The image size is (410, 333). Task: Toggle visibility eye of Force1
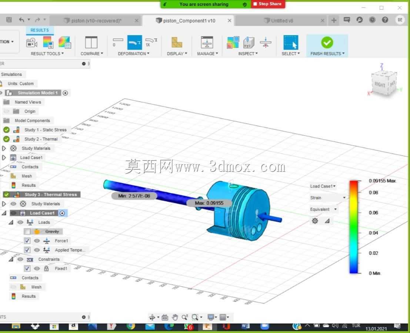[x=37, y=241]
